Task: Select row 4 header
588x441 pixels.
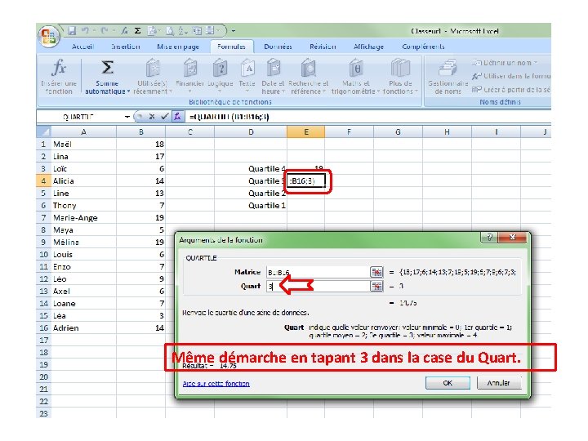Action: (43, 180)
